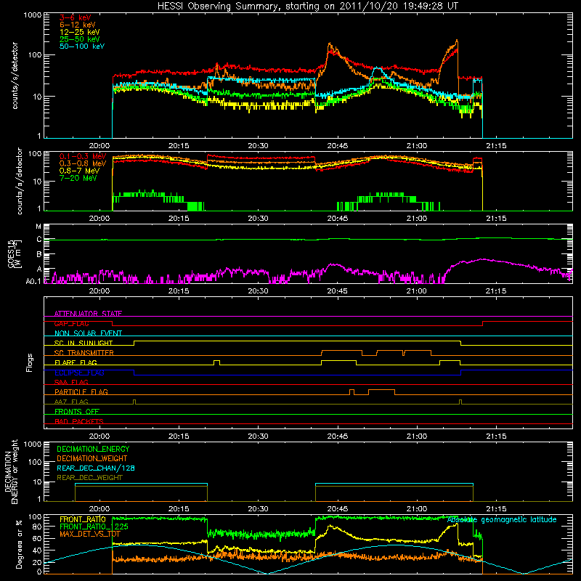581x581 pixels.
Task: Click the DECIMATION_WEIGHT legend label
Action: click(92, 459)
